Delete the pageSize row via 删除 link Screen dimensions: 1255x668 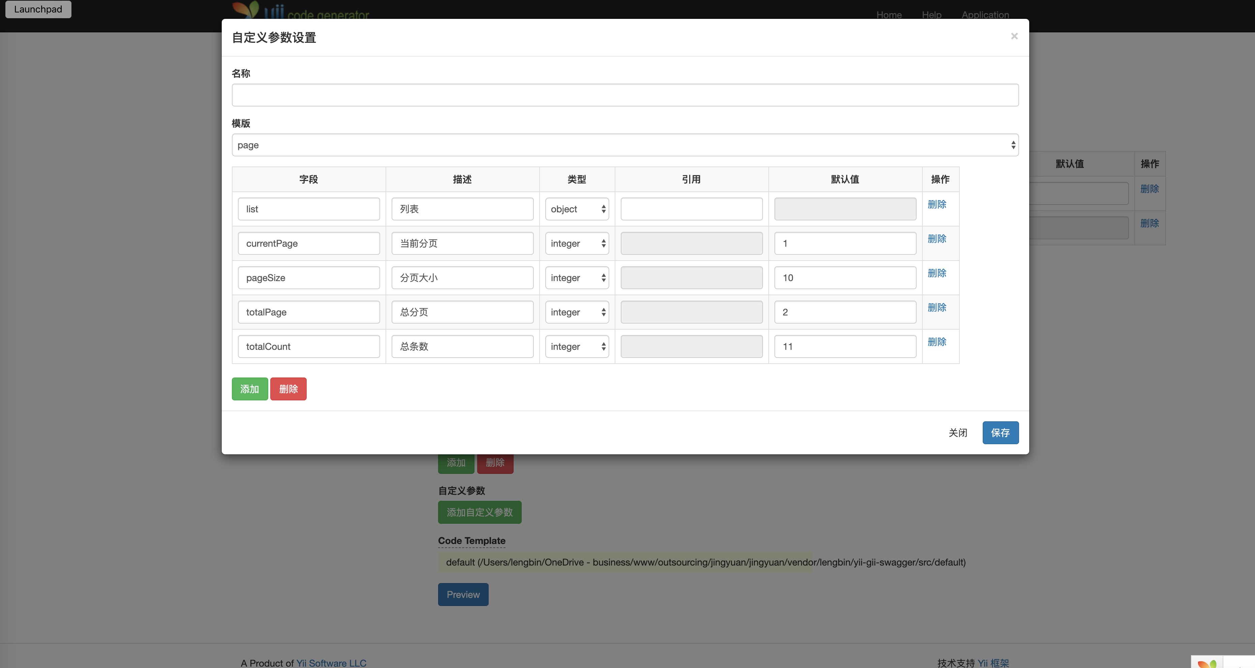coord(937,273)
